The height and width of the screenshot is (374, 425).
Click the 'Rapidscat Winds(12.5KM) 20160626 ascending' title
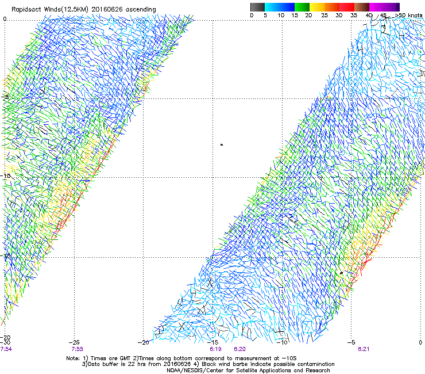point(84,10)
